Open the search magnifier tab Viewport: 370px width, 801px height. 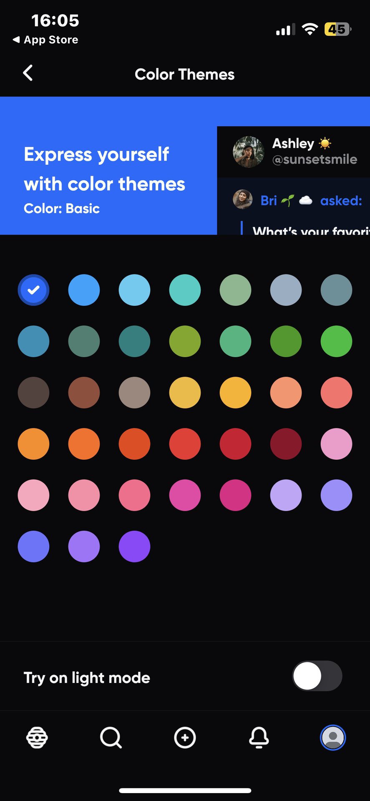[x=111, y=738]
